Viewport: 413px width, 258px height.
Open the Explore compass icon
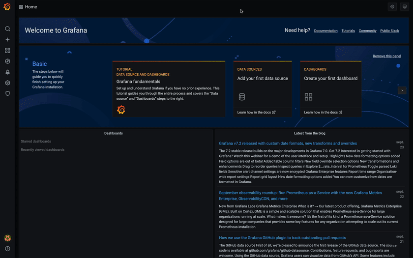pyautogui.click(x=7, y=61)
